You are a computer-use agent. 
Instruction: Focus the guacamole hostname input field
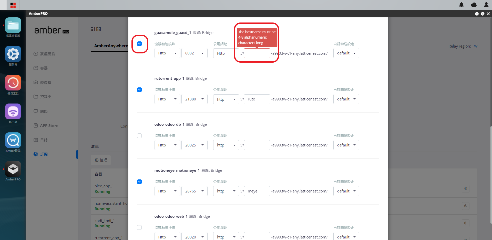[257, 53]
